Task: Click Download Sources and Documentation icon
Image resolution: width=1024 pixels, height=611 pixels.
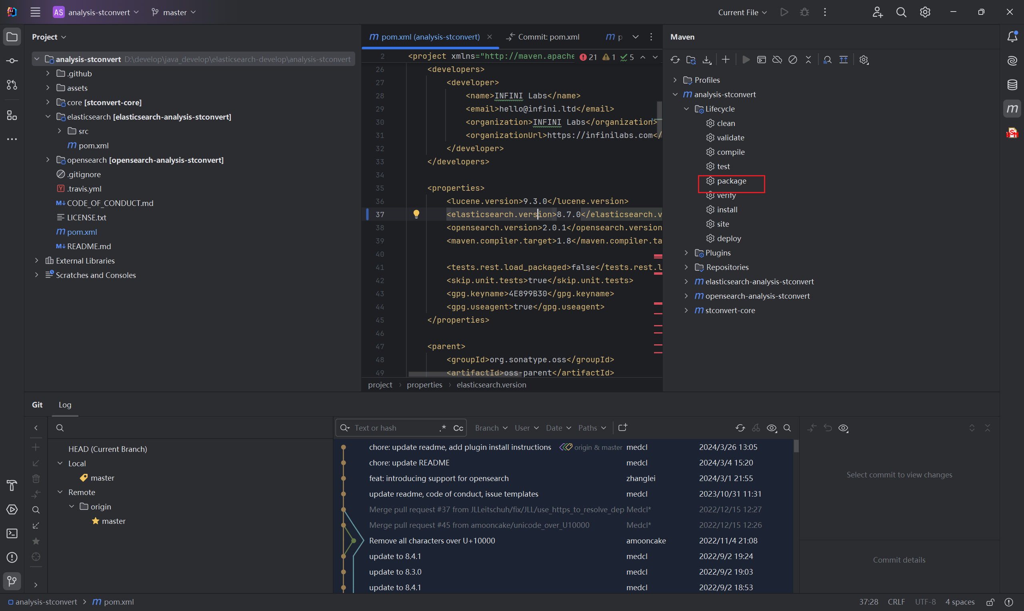Action: click(707, 60)
